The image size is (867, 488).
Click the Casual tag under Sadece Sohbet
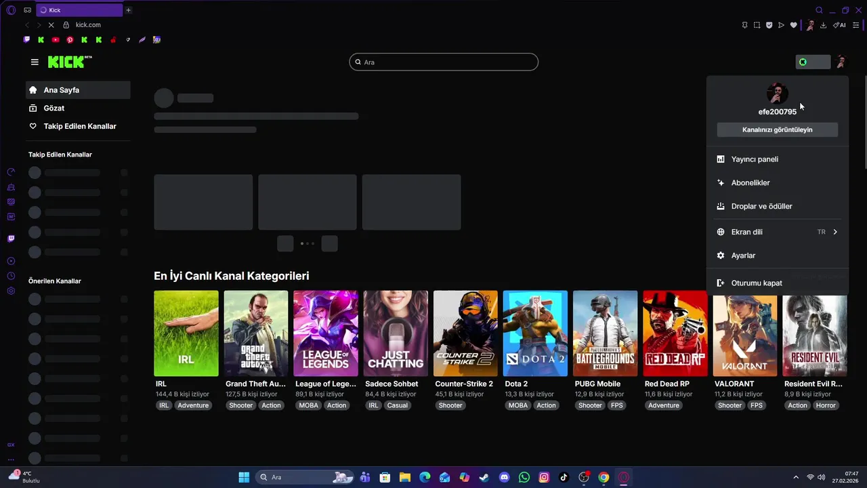pos(398,405)
